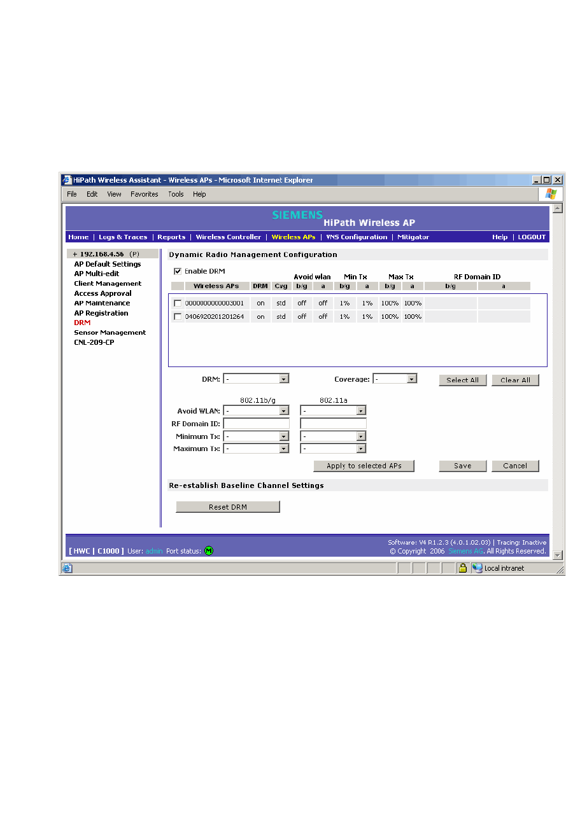Go to the Reports tab
Screen dimensions: 566x836
point(171,237)
